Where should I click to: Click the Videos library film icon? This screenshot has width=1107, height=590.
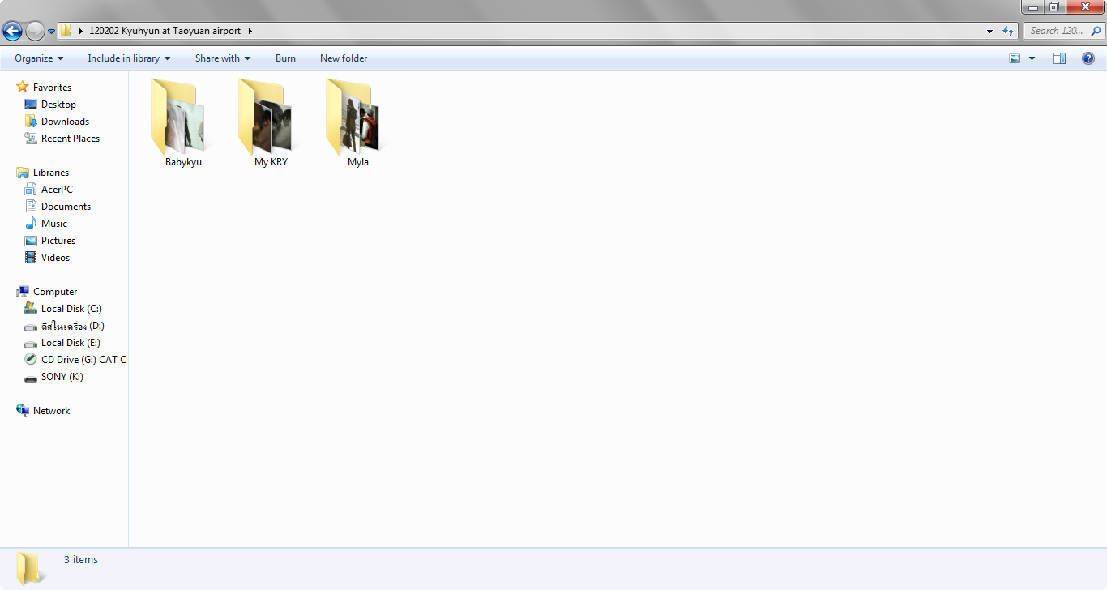coord(31,258)
